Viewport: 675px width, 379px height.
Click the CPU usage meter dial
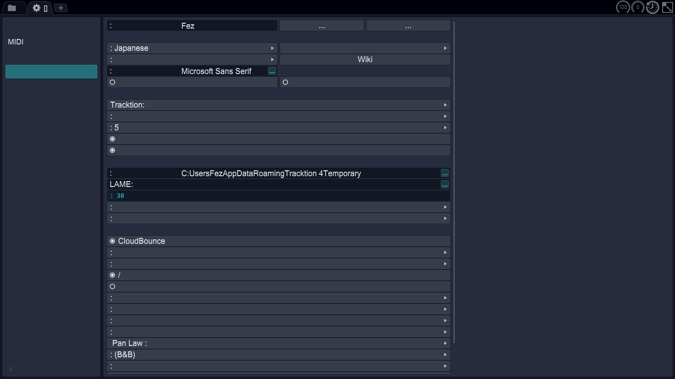click(x=637, y=7)
